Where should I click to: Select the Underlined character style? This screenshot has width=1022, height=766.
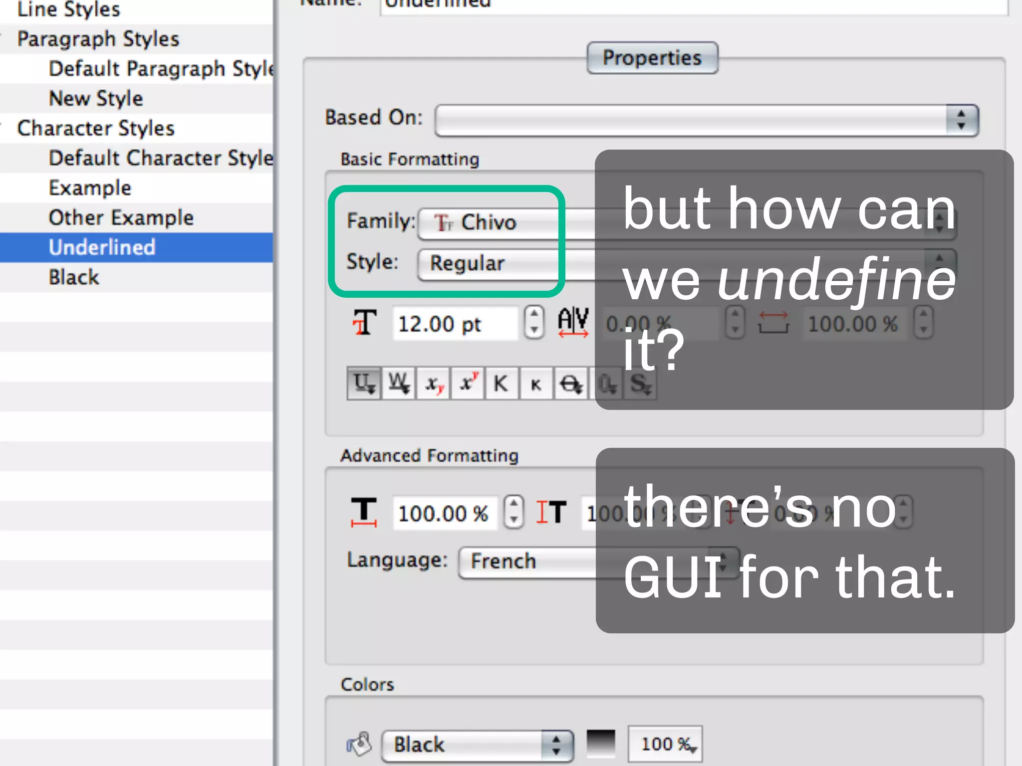pyautogui.click(x=136, y=247)
